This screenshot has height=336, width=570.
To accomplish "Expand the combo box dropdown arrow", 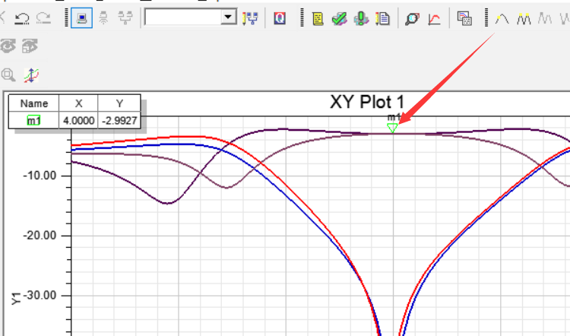I will pos(228,17).
